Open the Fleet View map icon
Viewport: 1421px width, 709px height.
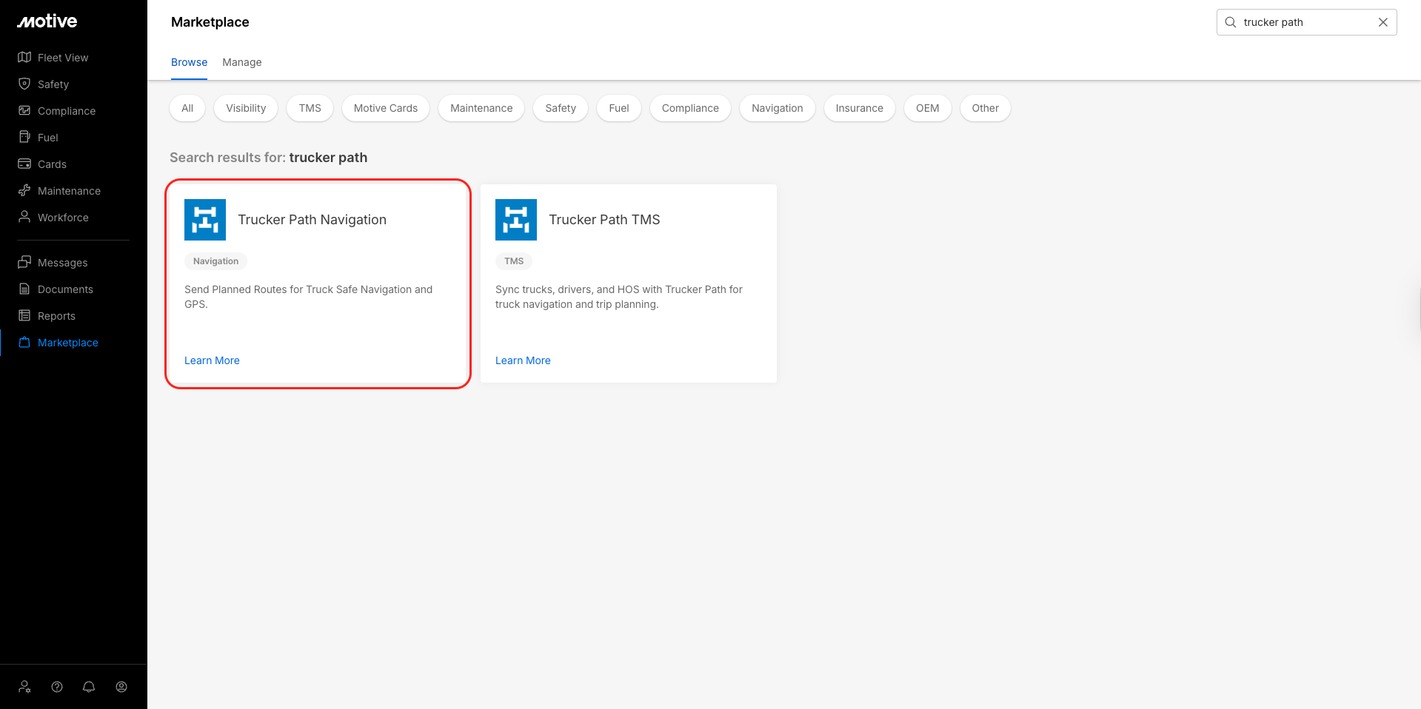(x=24, y=57)
